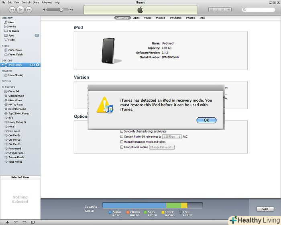Expand the iPod touch disclosure triangle
281x225 pixels.
(x=2, y=65)
